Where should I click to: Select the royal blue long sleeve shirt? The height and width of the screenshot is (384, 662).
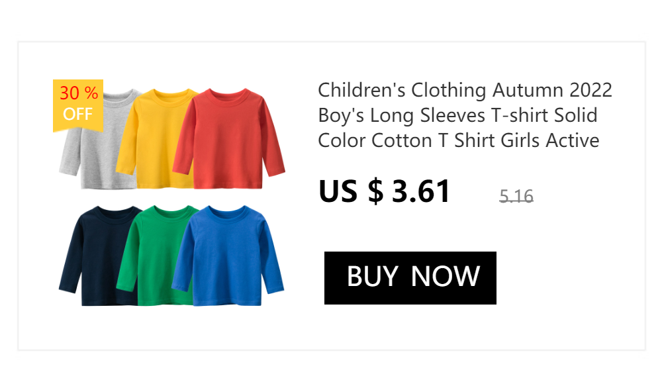pyautogui.click(x=228, y=256)
